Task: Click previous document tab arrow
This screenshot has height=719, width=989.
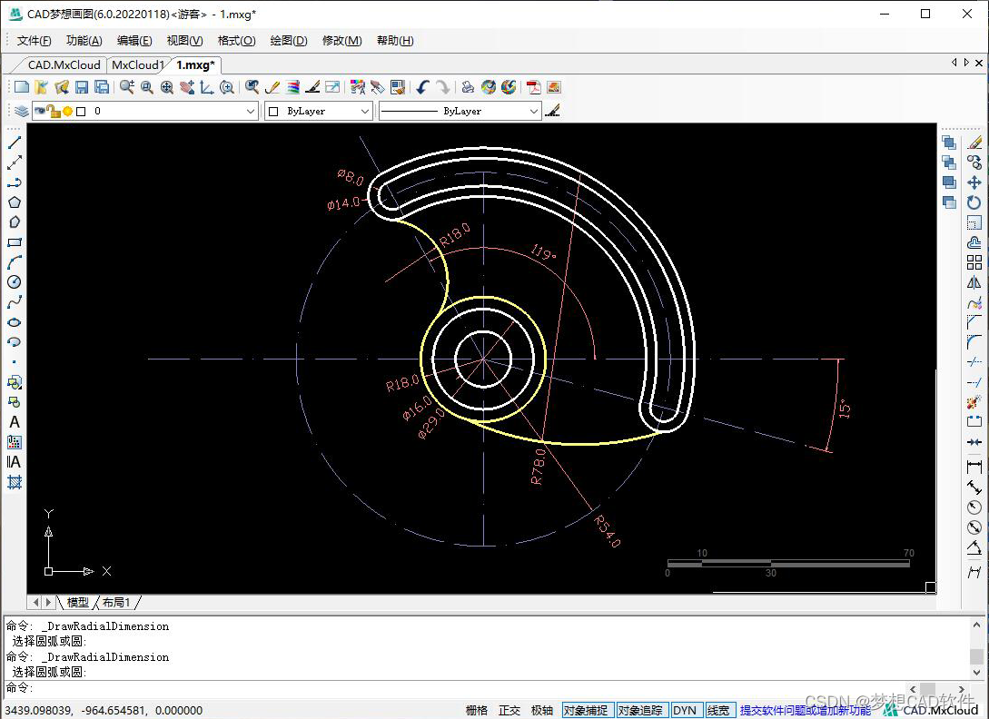Action: pyautogui.click(x=954, y=63)
